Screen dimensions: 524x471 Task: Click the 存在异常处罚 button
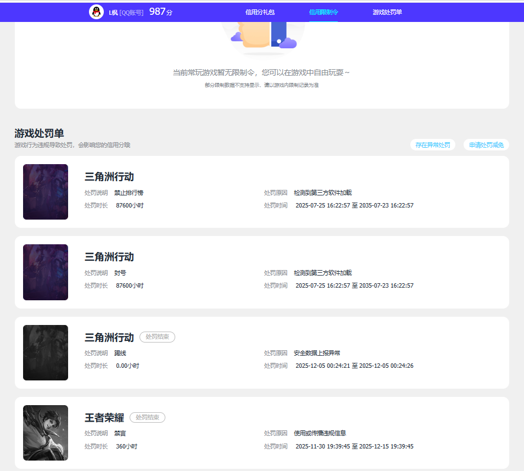(432, 144)
